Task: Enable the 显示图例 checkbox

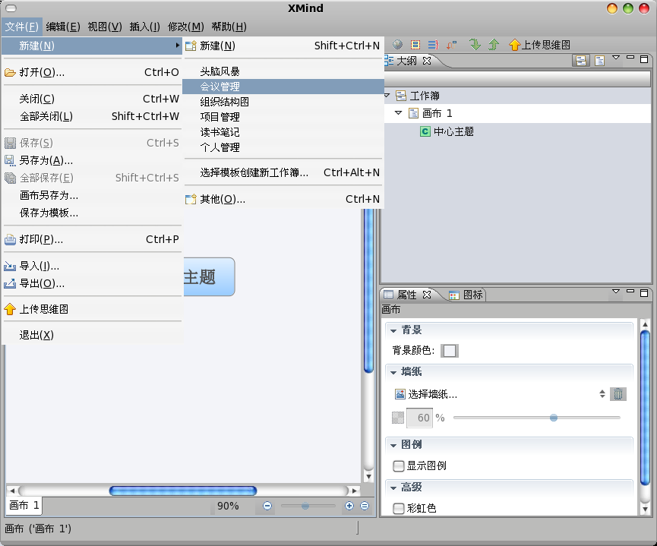Action: pos(399,466)
